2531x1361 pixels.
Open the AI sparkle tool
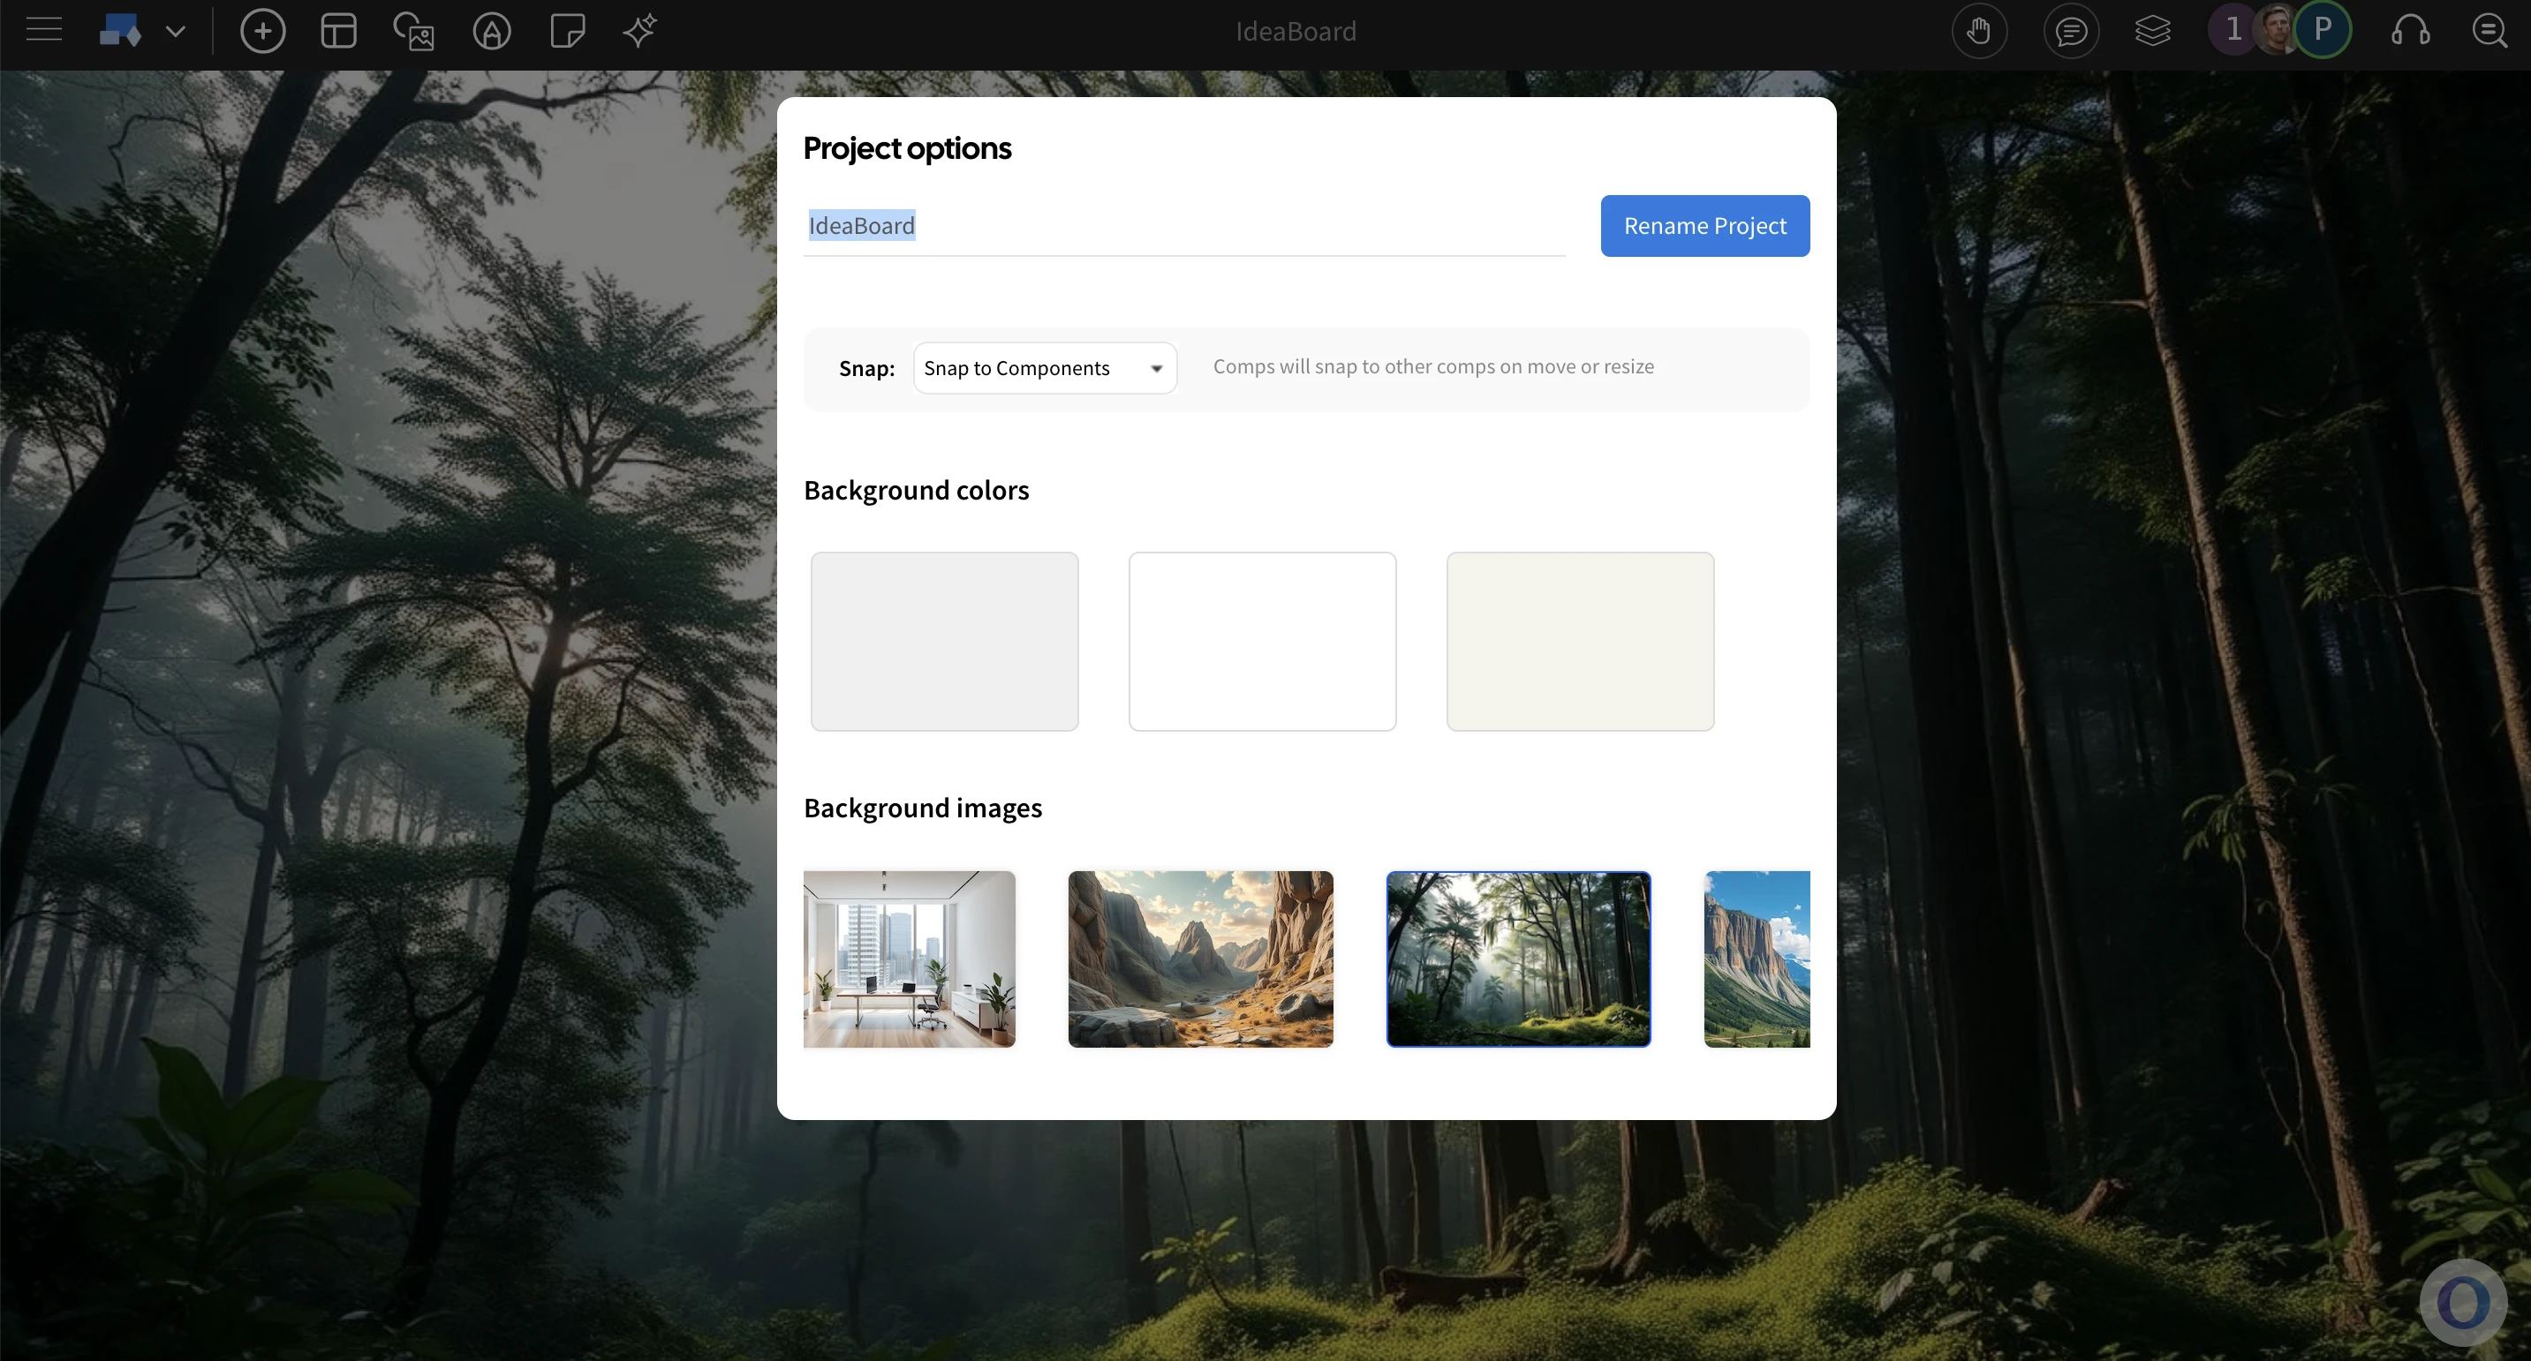[639, 32]
